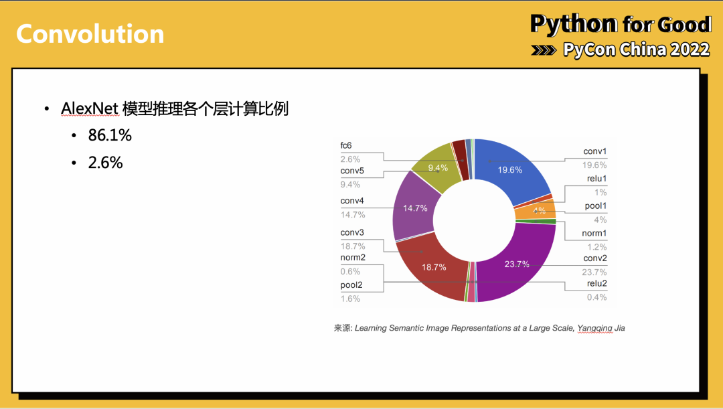The width and height of the screenshot is (723, 409).
Task: Click the conv5 chart label
Action: [x=352, y=171]
